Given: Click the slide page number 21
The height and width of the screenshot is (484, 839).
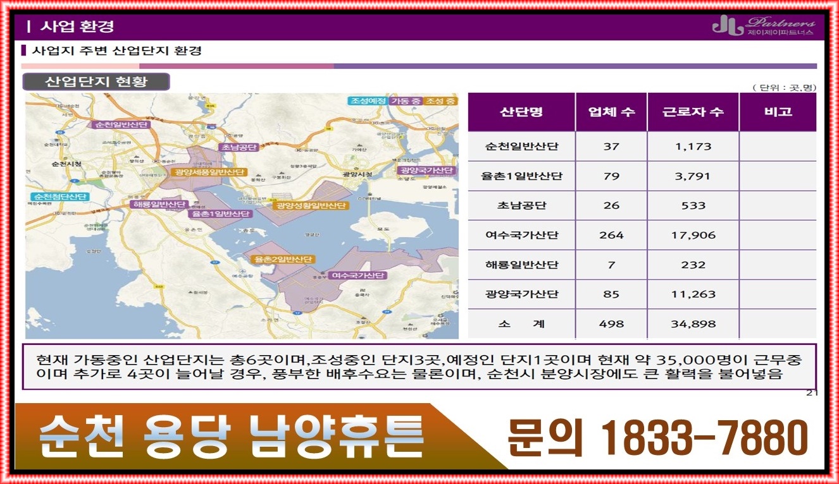Looking at the screenshot, I should tap(812, 393).
